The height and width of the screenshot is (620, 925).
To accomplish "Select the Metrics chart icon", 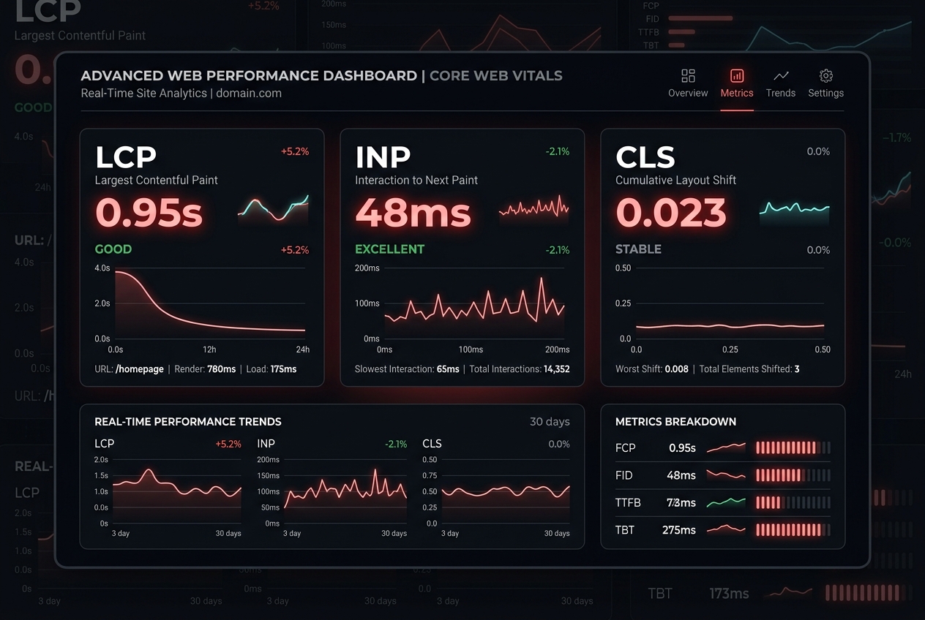I will click(x=737, y=76).
